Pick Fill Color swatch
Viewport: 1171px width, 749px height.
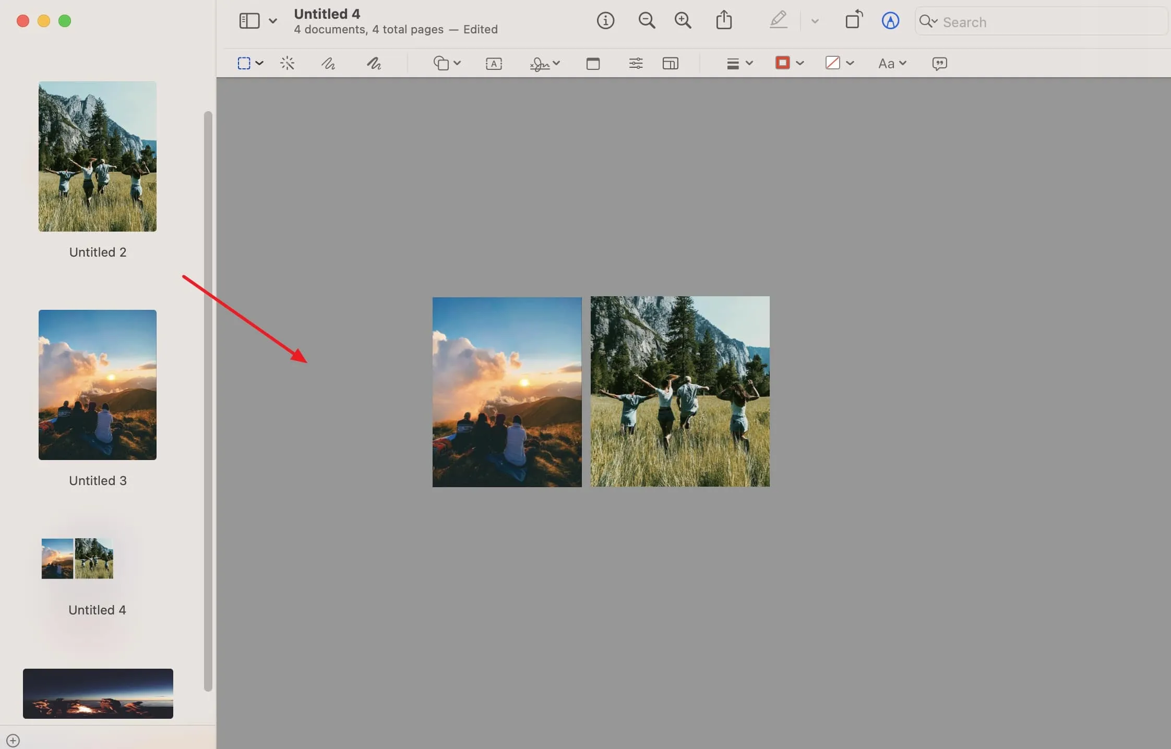[x=833, y=63]
